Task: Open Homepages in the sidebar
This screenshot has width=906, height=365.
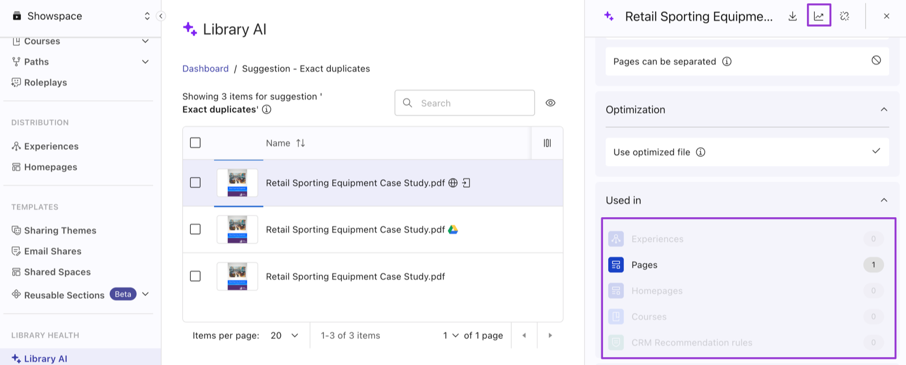Action: pyautogui.click(x=44, y=167)
